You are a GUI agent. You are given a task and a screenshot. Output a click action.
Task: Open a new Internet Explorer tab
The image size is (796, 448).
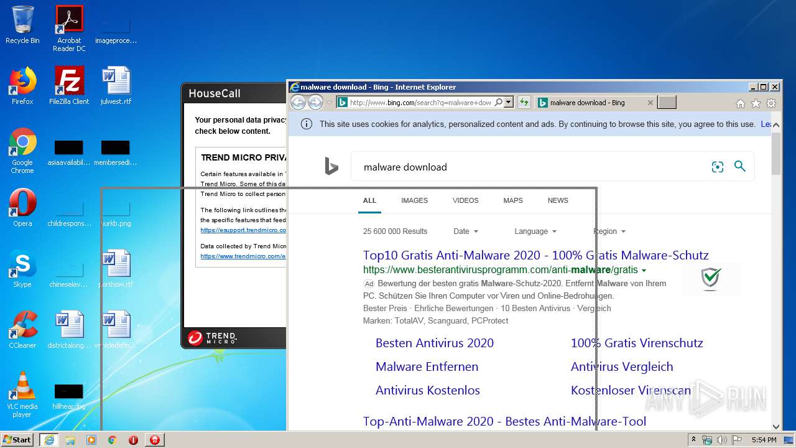[x=667, y=103]
